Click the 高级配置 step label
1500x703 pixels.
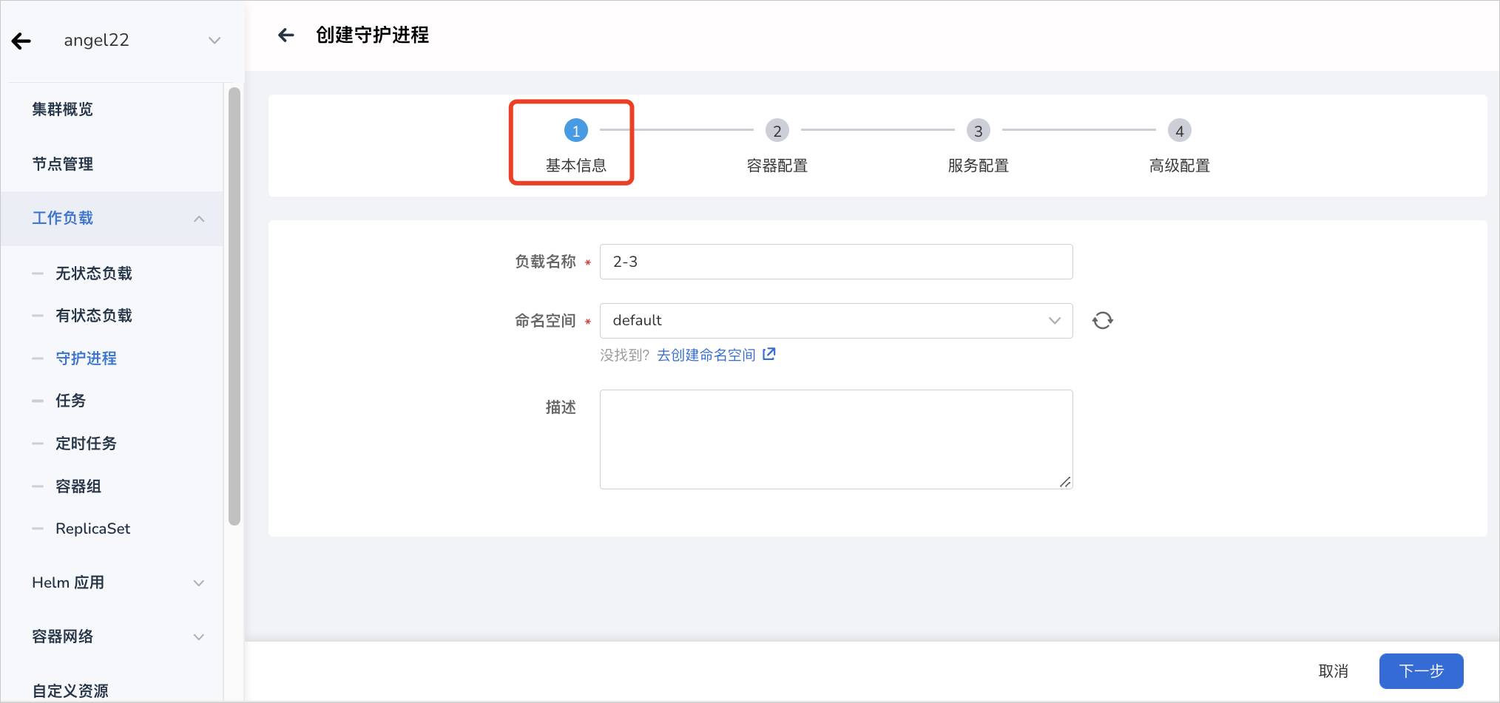1179,166
